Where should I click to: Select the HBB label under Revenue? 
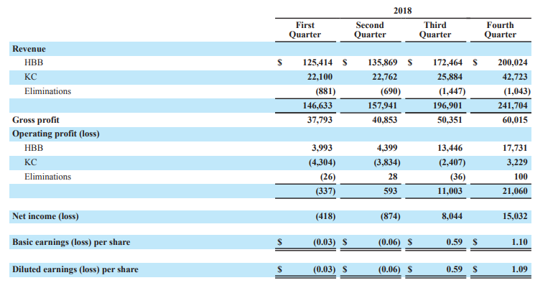34,62
